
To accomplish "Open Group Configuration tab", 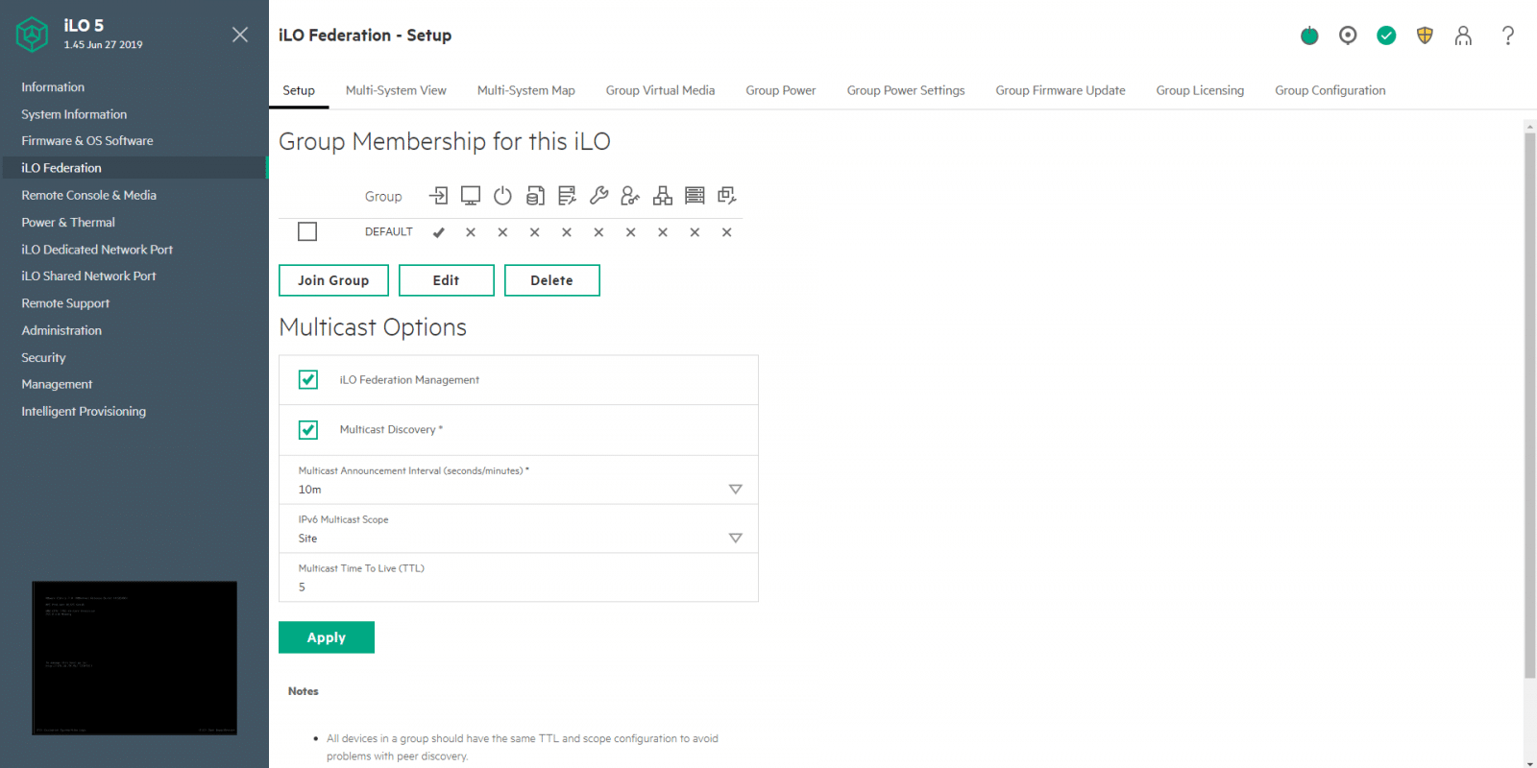I will [x=1330, y=90].
